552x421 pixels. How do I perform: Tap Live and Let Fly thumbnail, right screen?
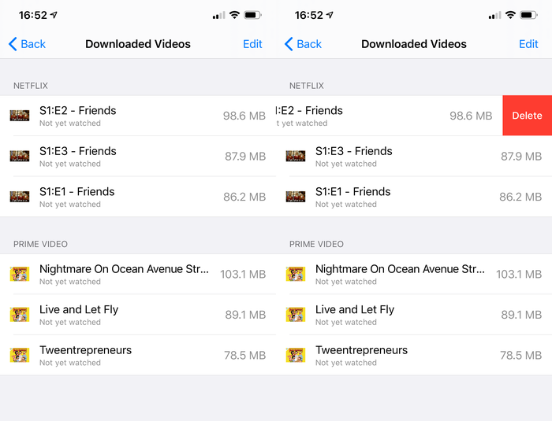(296, 315)
